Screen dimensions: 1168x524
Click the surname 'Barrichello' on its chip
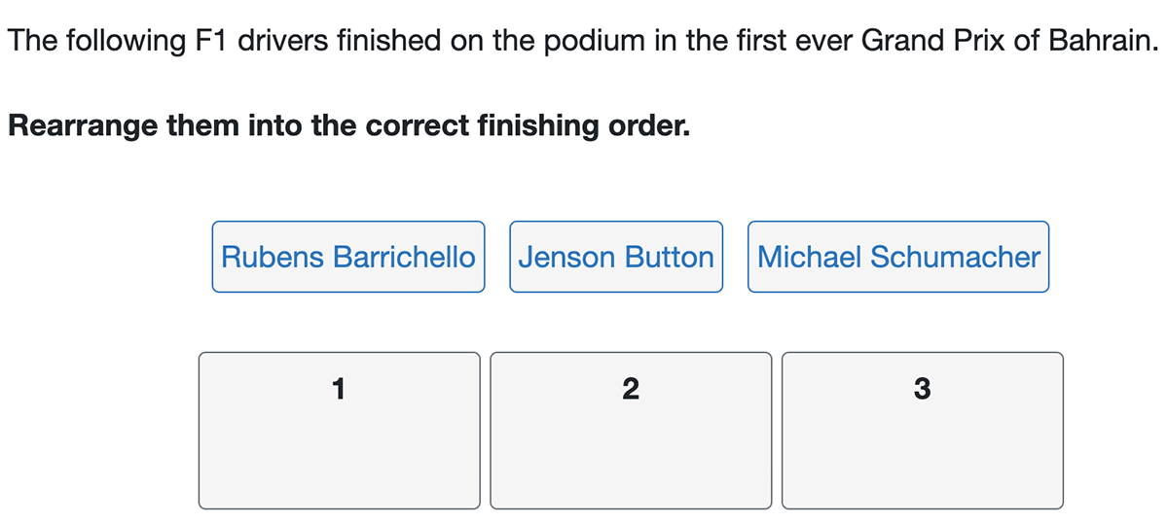(x=403, y=257)
